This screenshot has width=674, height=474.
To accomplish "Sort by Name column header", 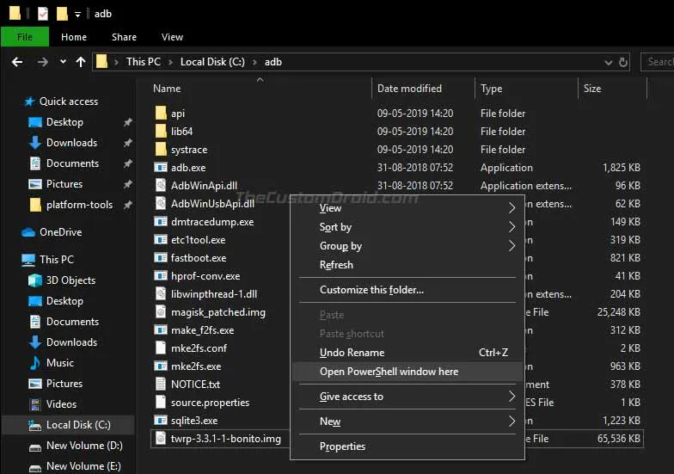I will pos(167,89).
